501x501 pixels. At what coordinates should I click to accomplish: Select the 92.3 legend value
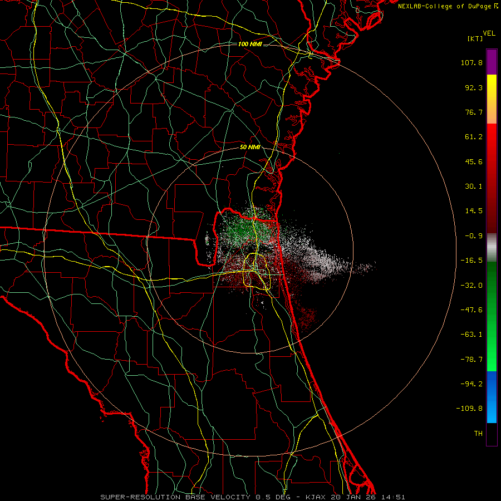[474, 87]
